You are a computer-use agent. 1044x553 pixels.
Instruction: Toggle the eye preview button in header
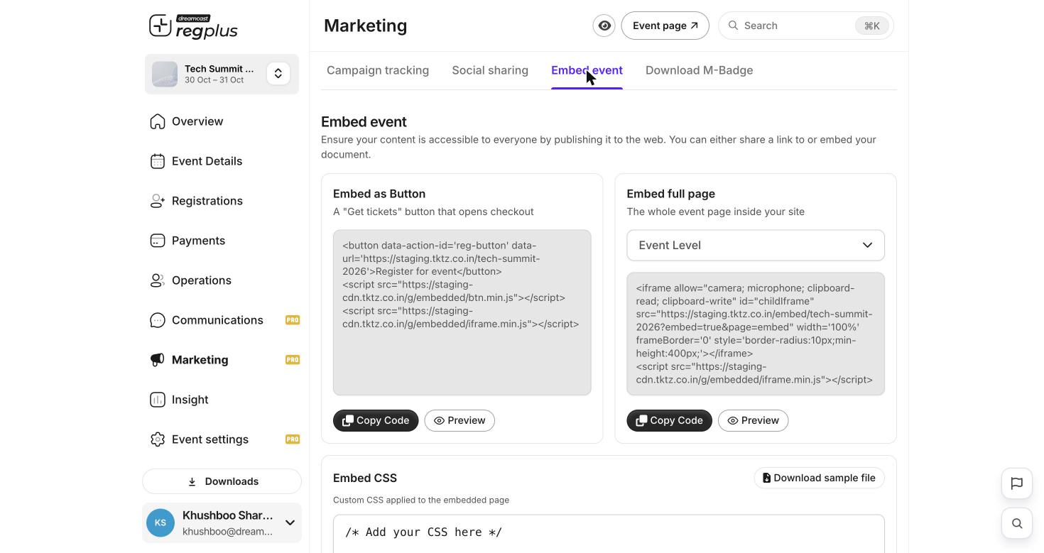click(604, 26)
